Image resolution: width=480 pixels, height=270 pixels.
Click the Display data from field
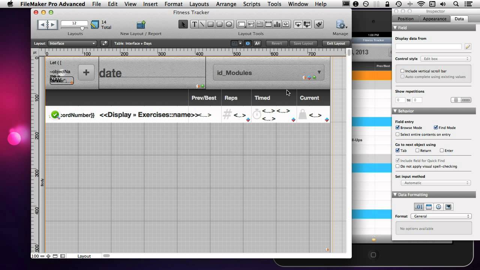coord(429,46)
